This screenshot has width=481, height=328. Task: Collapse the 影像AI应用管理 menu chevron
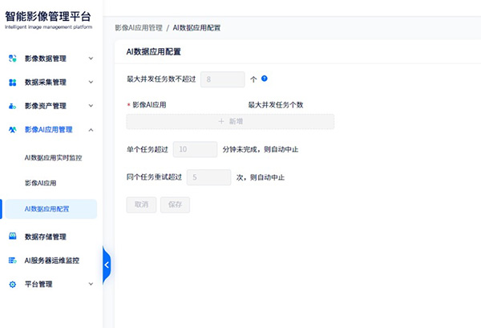pos(91,129)
